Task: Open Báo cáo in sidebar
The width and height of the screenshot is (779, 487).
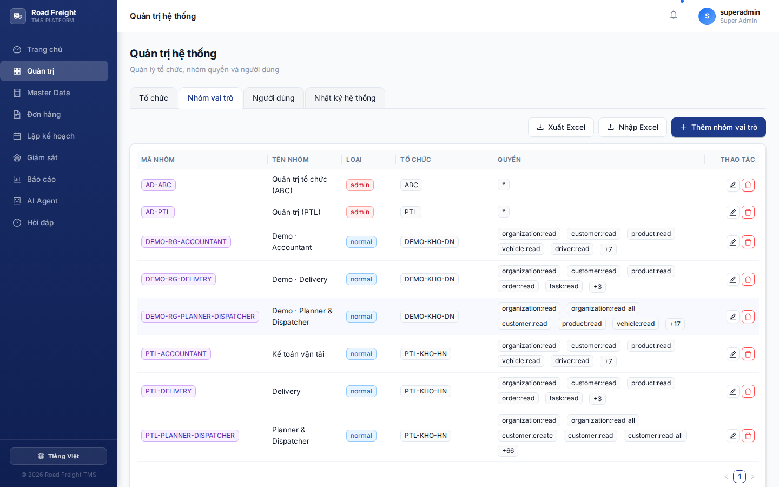Action: (54, 179)
